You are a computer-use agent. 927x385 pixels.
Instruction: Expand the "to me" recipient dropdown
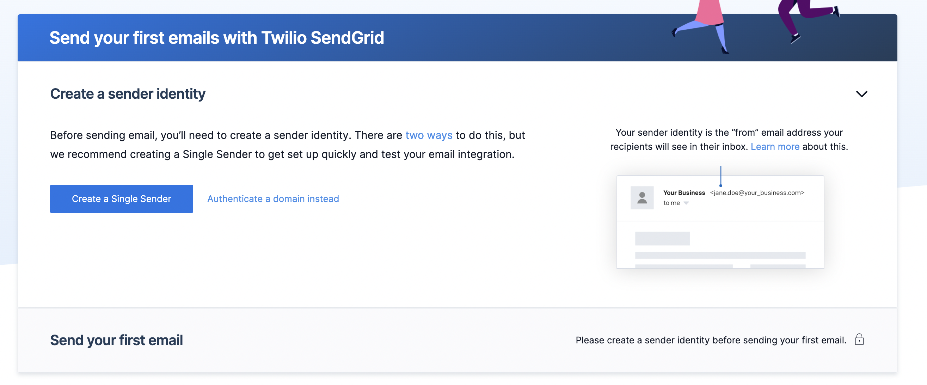click(686, 203)
